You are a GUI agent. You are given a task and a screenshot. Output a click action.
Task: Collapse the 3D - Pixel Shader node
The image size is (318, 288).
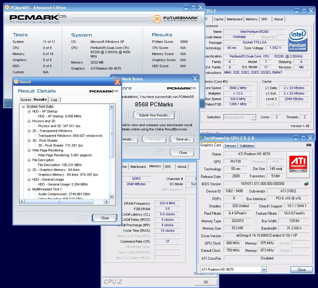point(29,141)
